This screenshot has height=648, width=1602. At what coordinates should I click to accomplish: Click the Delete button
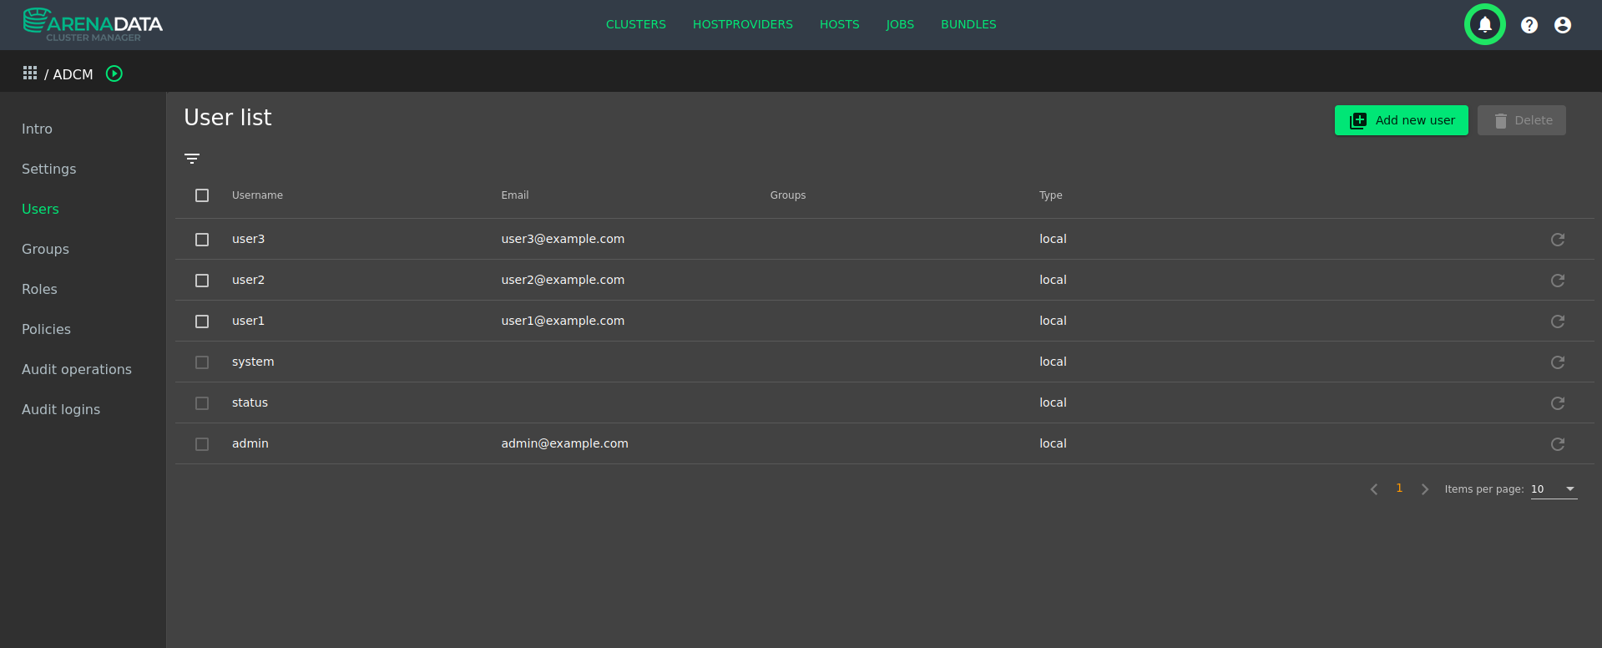pos(1521,120)
